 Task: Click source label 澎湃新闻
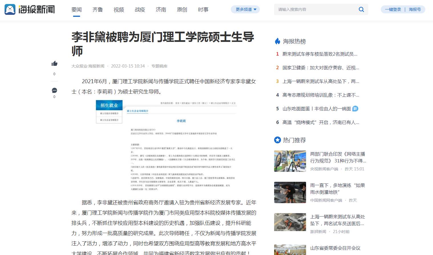[x=318, y=232]
